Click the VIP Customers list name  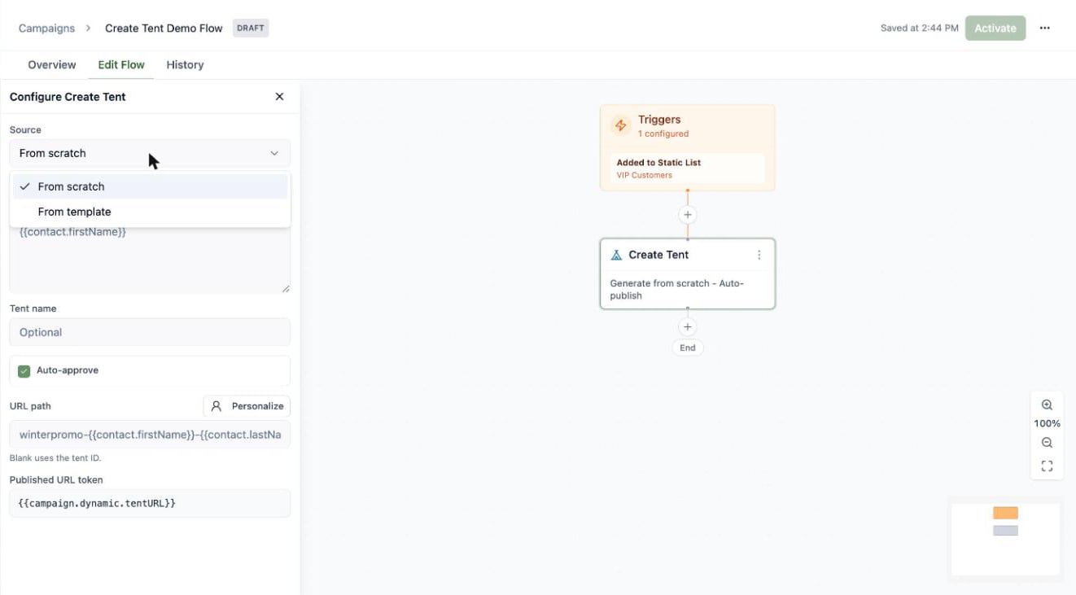click(x=645, y=175)
